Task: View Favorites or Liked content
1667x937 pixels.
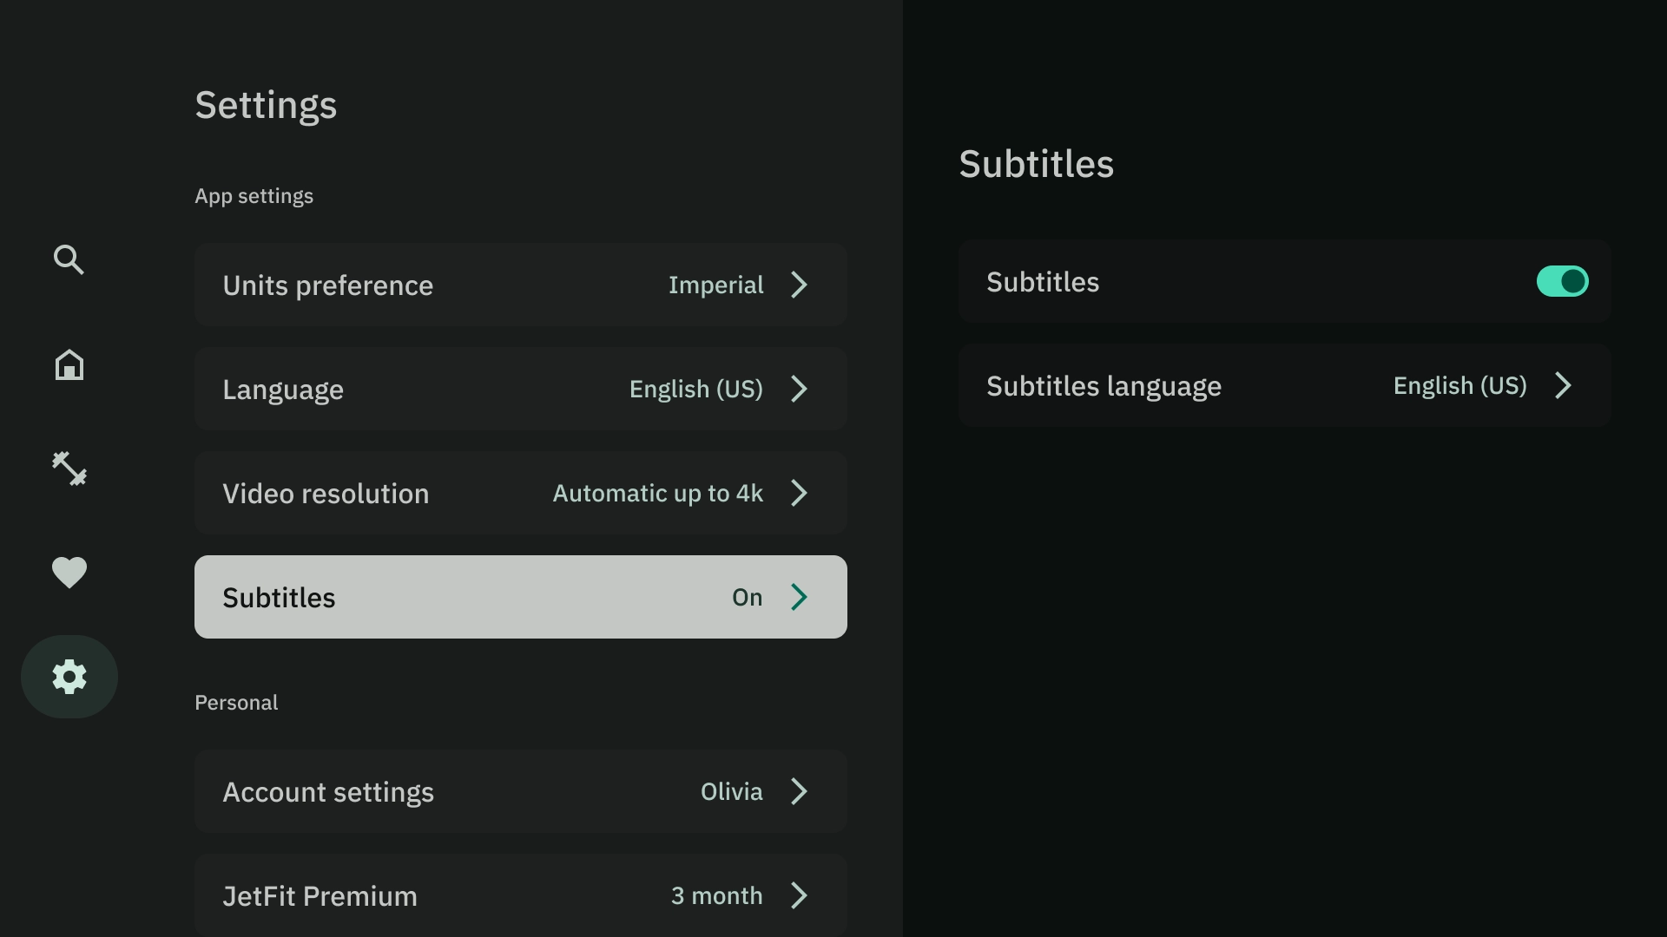Action: pyautogui.click(x=68, y=572)
